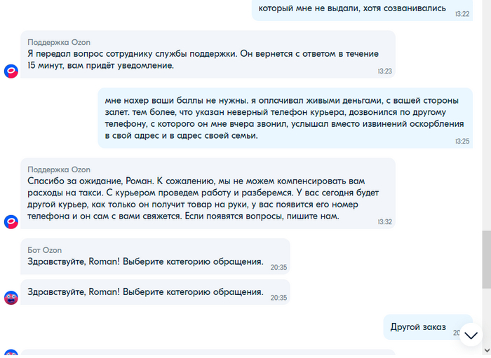This screenshot has height=358, width=491.
Task: Click the 'Бот Ozon' sender label
Action: 44,250
